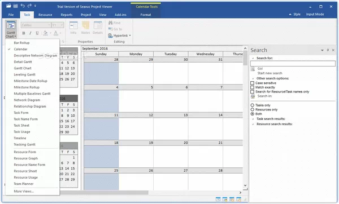The image size is (339, 204).
Task: Click the Open folder icon in title bar
Action: point(8,6)
